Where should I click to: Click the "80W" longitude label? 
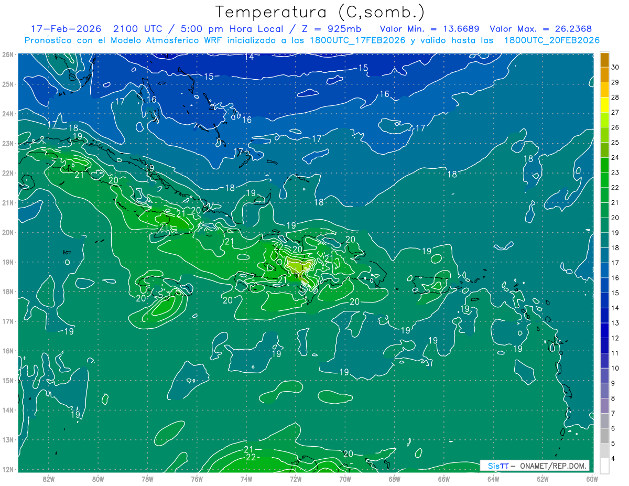coord(98,479)
